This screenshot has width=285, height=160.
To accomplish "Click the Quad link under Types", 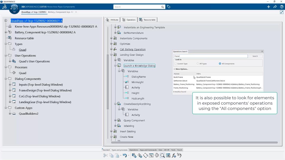I will coord(23,50).
